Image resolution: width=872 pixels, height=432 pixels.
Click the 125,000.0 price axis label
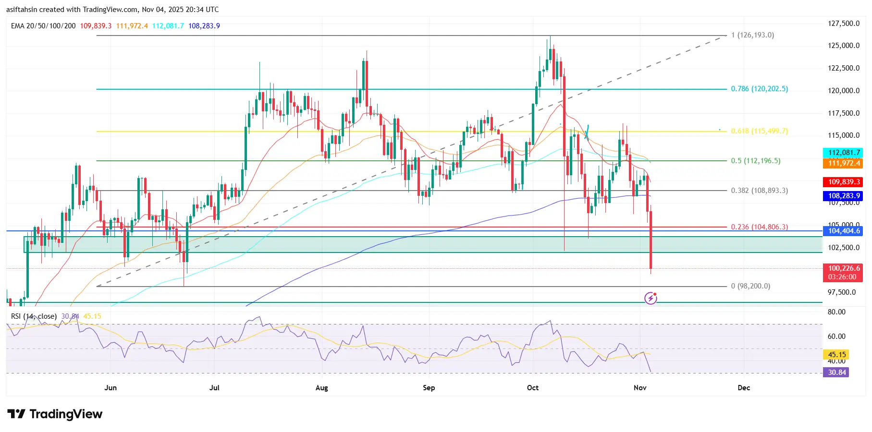pos(844,46)
